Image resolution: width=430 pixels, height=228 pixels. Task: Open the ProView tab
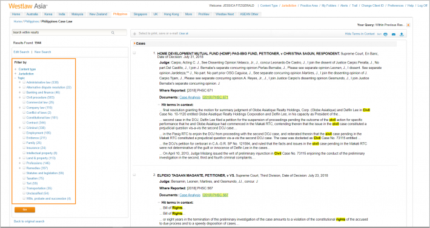pyautogui.click(x=203, y=15)
